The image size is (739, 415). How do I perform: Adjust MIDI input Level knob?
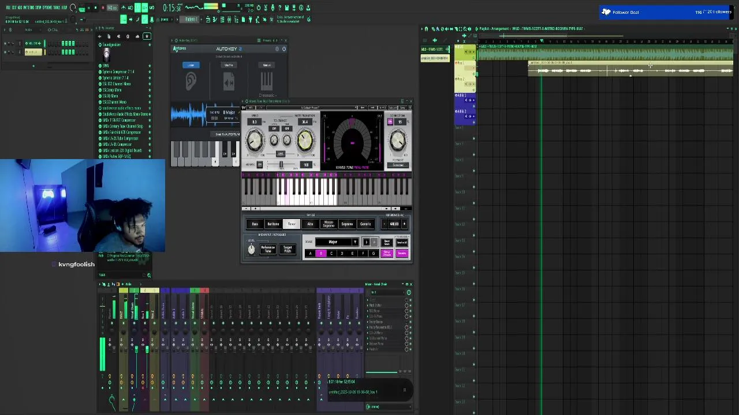click(251, 249)
